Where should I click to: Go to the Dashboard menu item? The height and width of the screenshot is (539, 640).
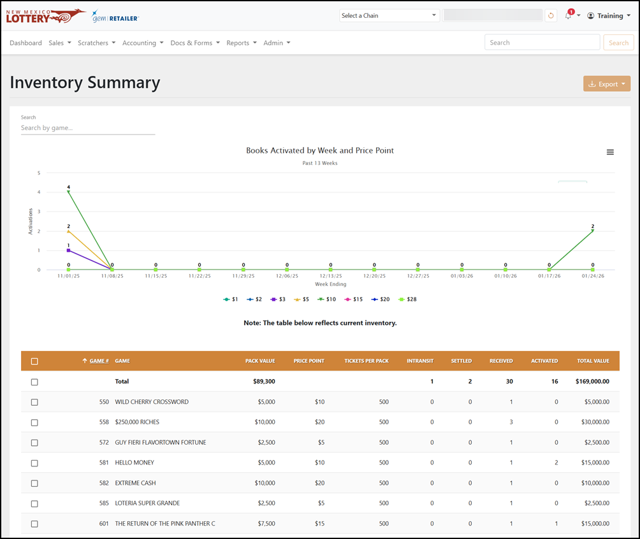pos(25,43)
